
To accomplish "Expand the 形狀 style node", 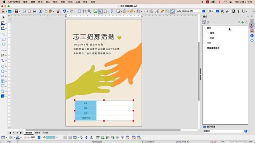I will click(208, 38).
